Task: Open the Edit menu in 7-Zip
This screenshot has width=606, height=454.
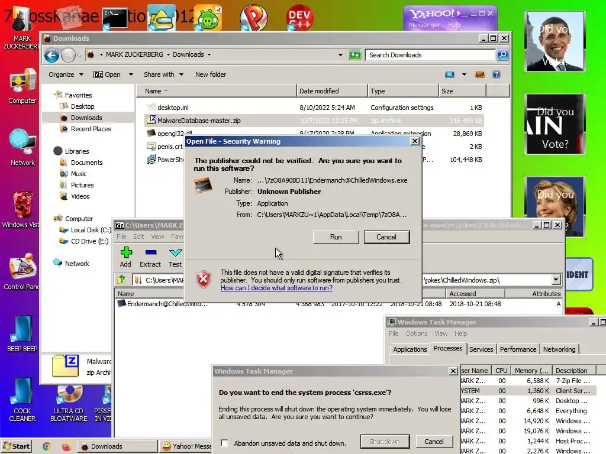Action: (x=138, y=236)
